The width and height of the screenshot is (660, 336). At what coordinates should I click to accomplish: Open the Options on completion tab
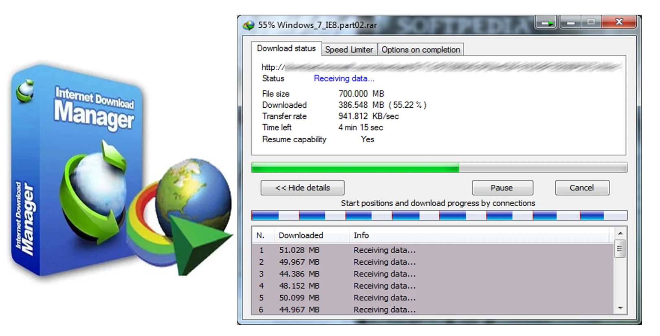(x=421, y=50)
